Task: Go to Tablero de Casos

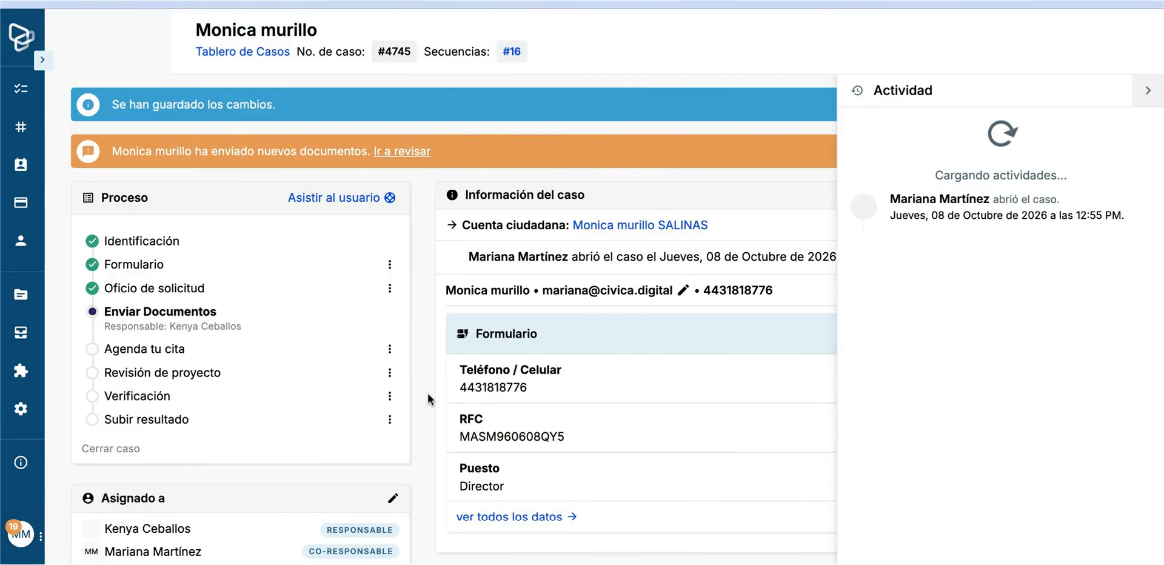Action: (242, 52)
